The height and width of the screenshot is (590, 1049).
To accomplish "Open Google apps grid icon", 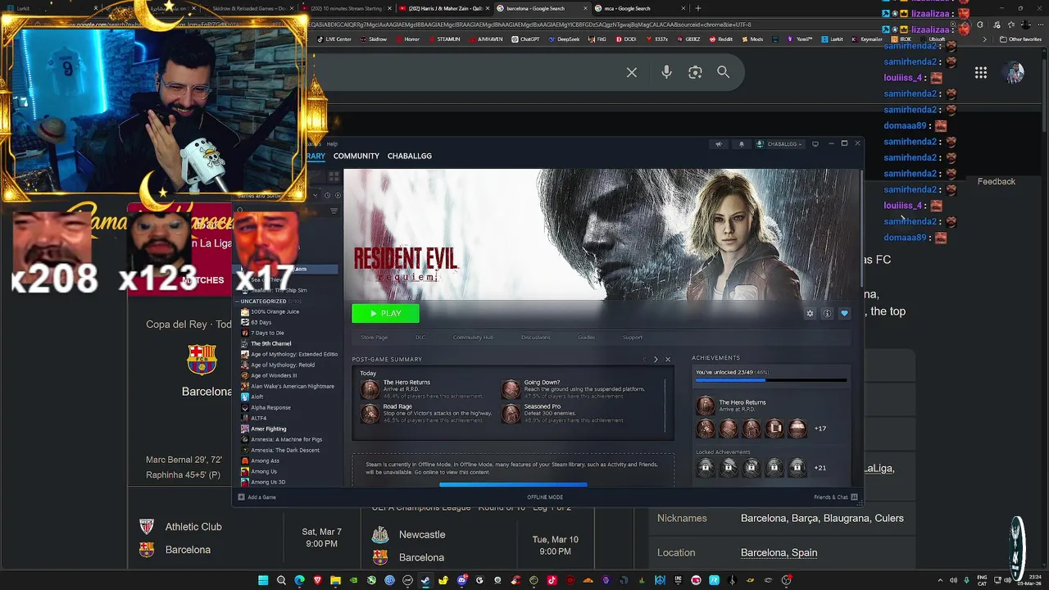I will coord(981,73).
